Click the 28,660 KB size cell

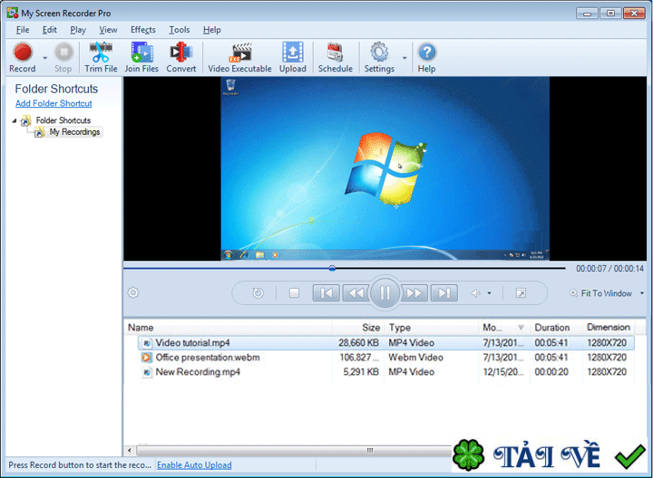[x=358, y=343]
